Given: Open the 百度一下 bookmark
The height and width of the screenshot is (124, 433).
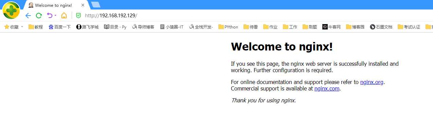Looking at the screenshot, I should point(59,27).
